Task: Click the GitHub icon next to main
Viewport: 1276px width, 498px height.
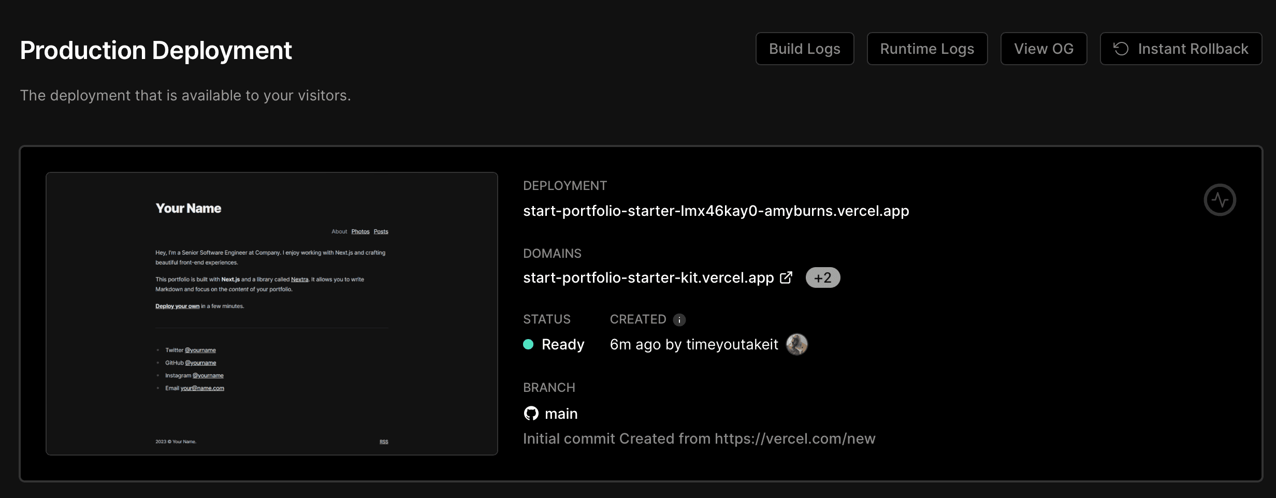Action: coord(530,413)
